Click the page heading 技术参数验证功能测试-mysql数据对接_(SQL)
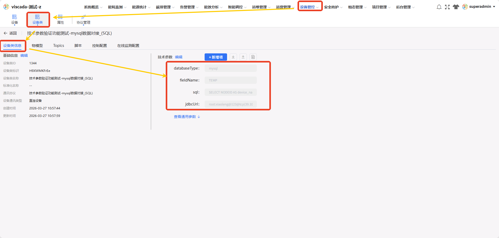Image resolution: width=499 pixels, height=238 pixels. [69, 33]
